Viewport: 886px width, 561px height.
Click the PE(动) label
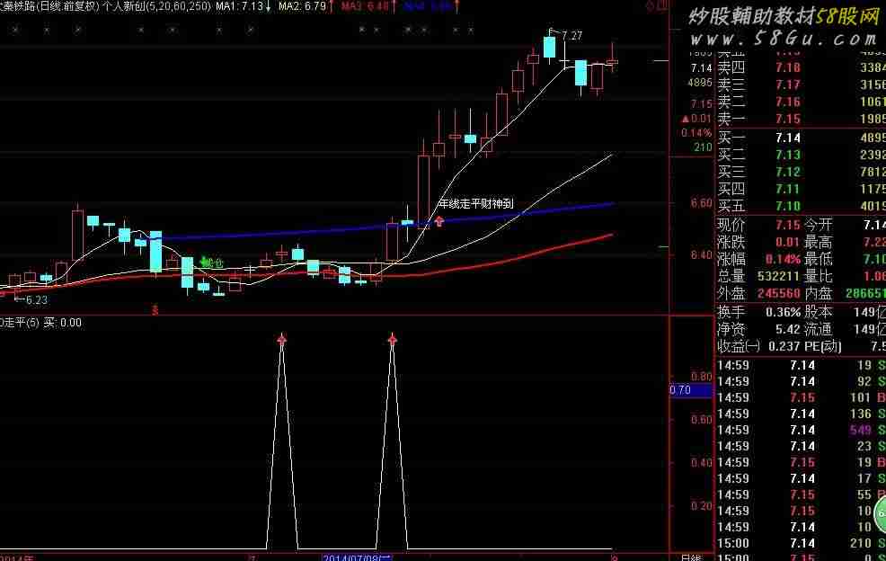823,346
